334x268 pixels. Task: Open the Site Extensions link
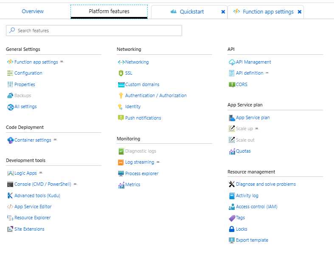[x=29, y=229]
